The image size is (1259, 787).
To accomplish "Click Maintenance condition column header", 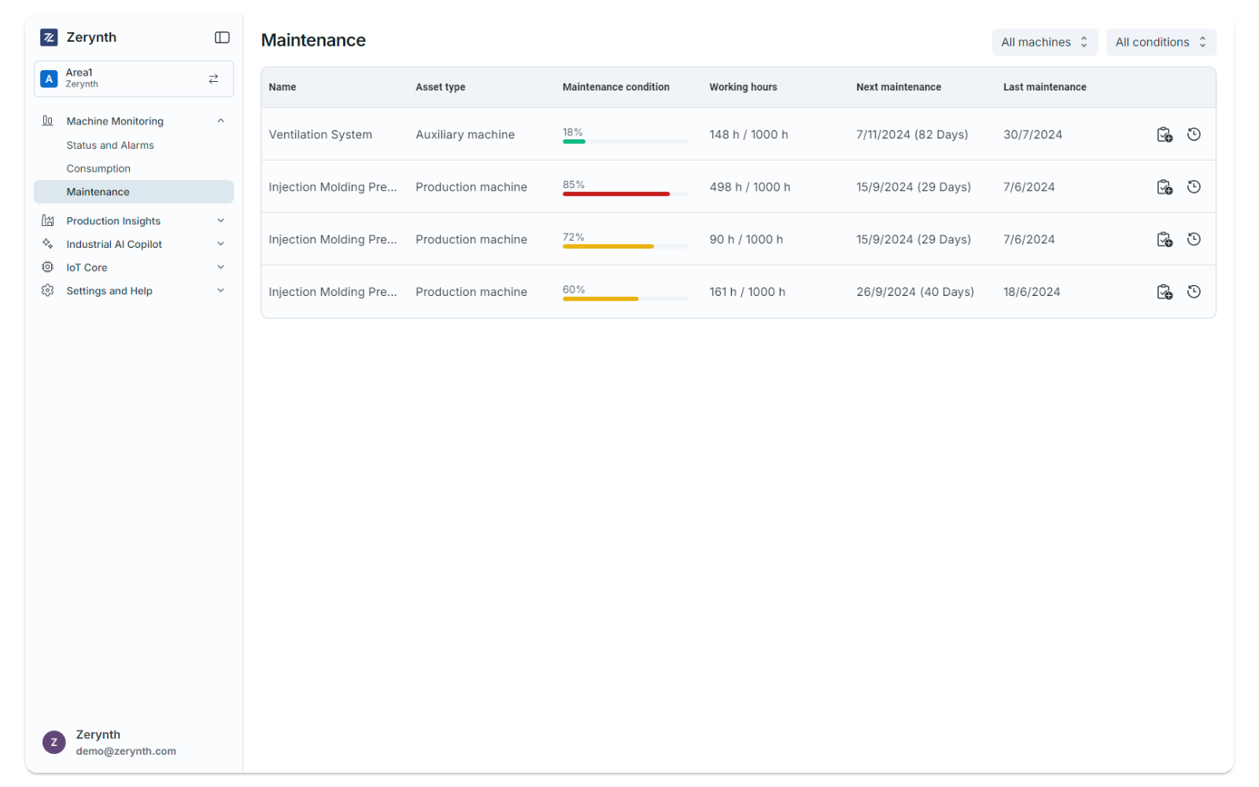I will (x=616, y=87).
